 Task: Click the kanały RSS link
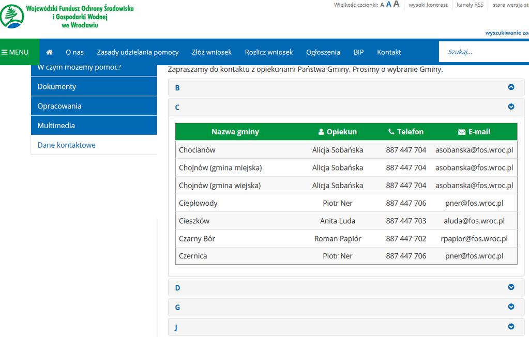tap(470, 5)
